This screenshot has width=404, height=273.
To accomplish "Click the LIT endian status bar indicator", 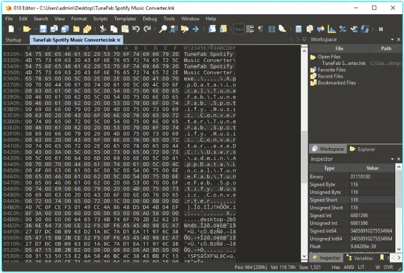I will click(x=361, y=267).
